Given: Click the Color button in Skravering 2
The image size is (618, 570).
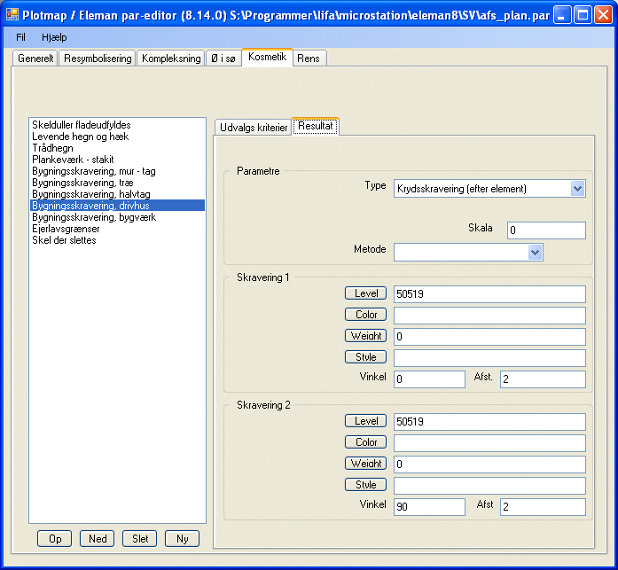Looking at the screenshot, I should [366, 442].
